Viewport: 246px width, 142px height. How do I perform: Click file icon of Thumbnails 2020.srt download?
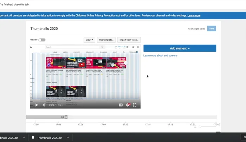click(x=33, y=137)
